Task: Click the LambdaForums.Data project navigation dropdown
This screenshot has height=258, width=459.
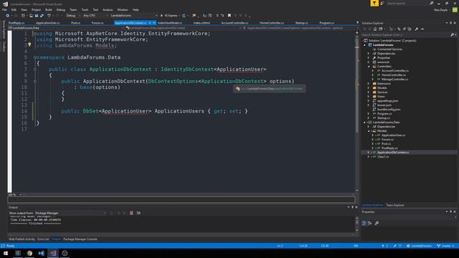Action: click(66, 28)
